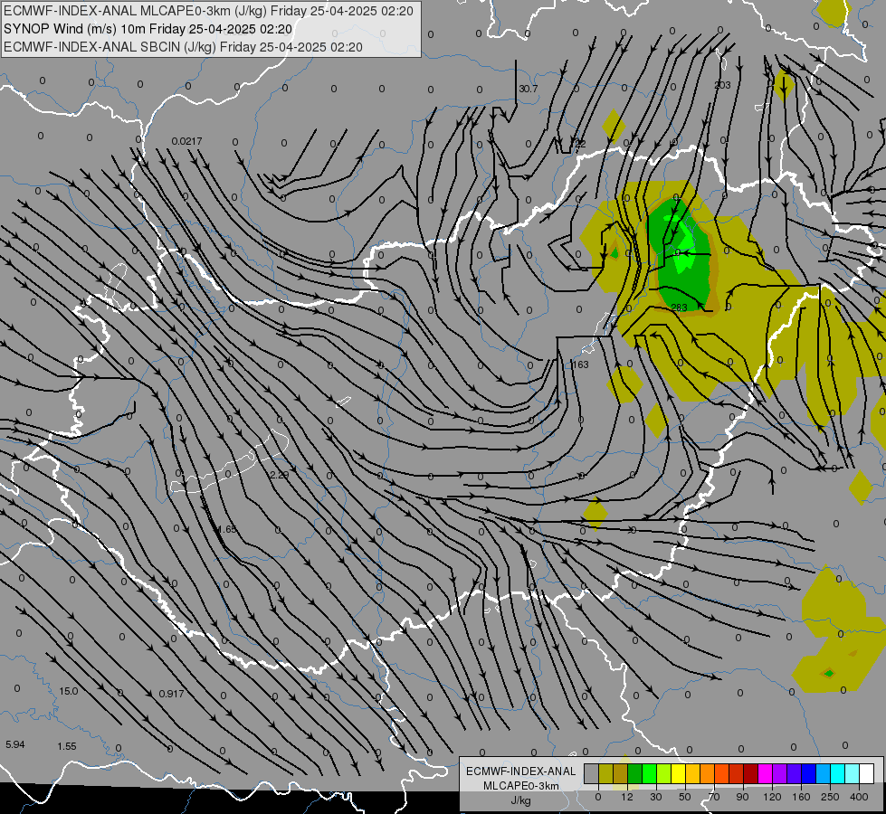Image resolution: width=886 pixels, height=814 pixels.
Task: Click the magenta legend swatch
Action: (x=765, y=773)
